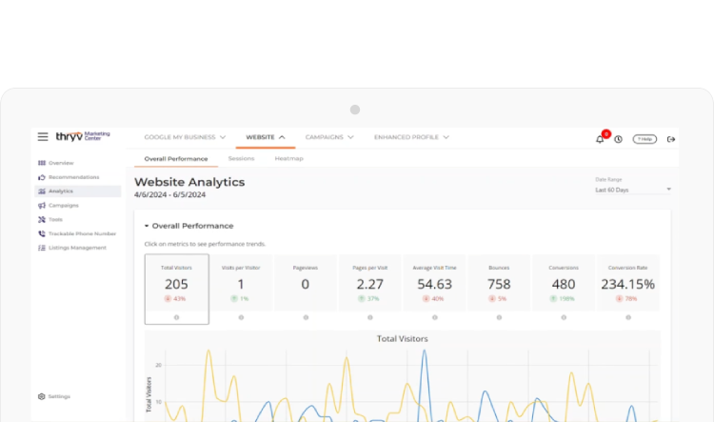Click the notifications bell icon
This screenshot has width=714, height=422.
tap(600, 139)
